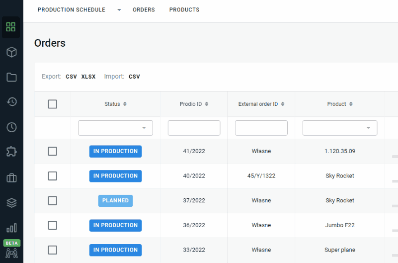Switch to Products menu item

[184, 9]
